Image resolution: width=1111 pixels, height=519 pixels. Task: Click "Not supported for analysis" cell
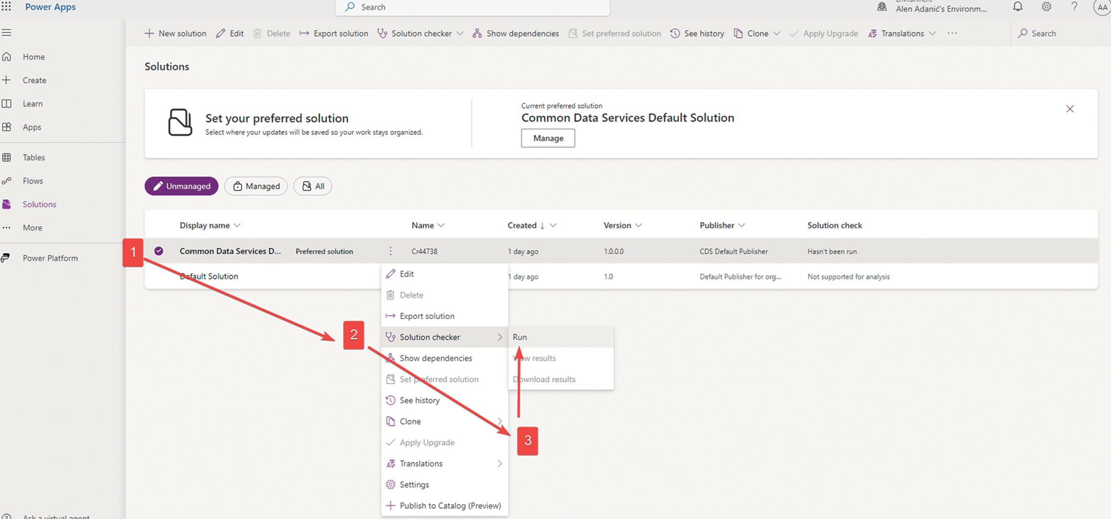tap(848, 277)
